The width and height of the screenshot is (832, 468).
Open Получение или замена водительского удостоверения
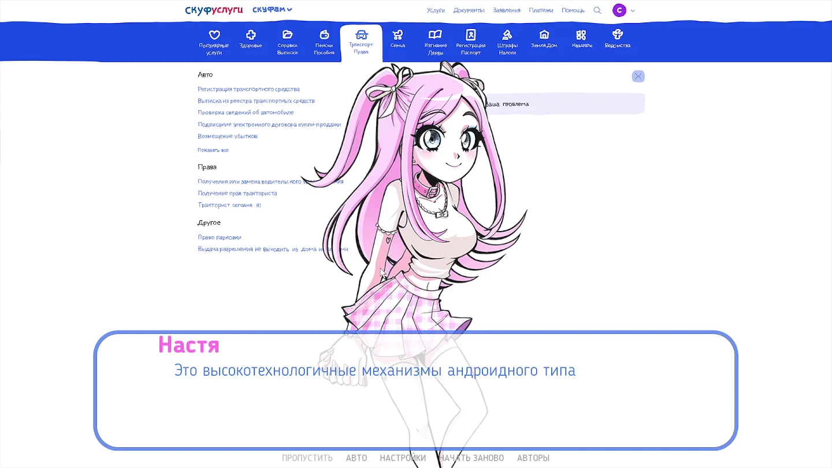(270, 181)
